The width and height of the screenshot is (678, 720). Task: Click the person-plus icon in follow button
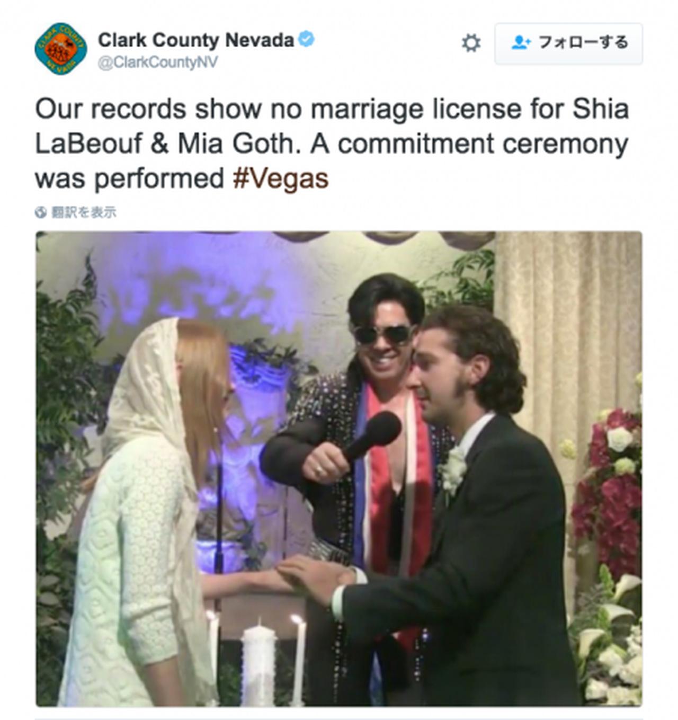pos(521,42)
